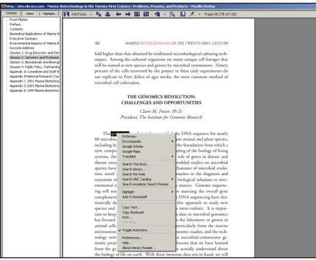316x260 pixels.
Task: Click the magnifying glass search icon
Action: point(172,14)
